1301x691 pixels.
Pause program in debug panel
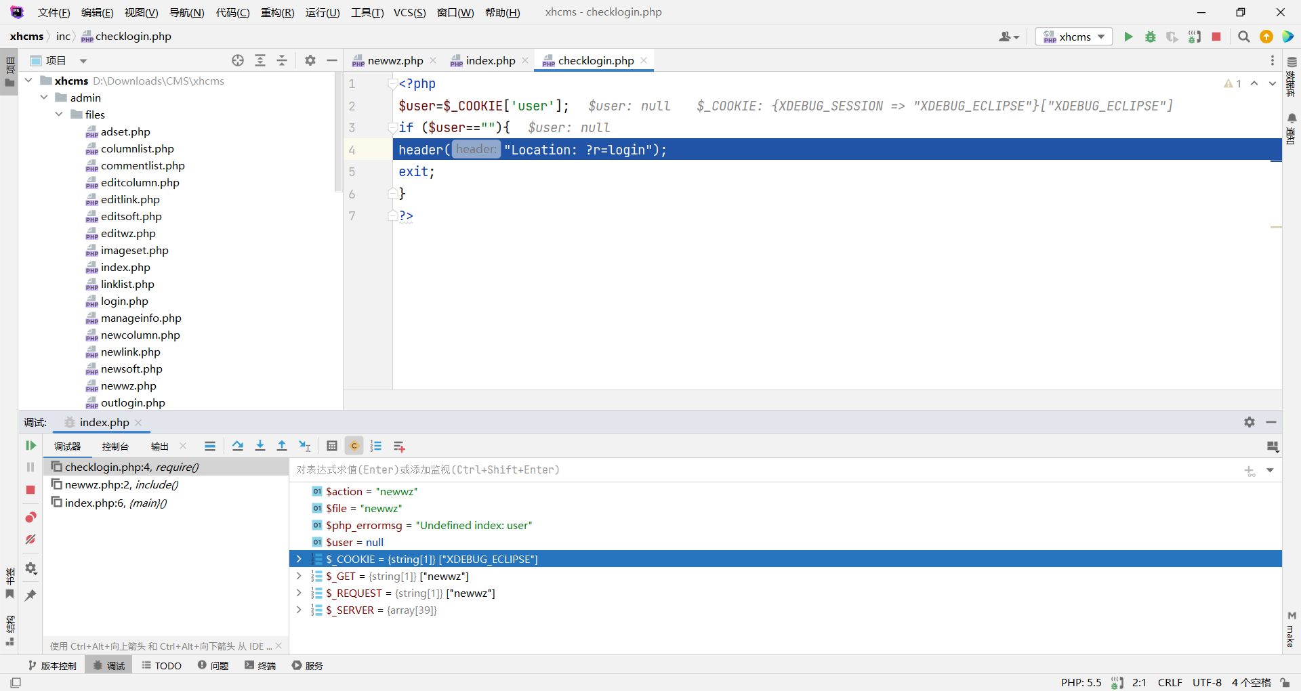(30, 467)
